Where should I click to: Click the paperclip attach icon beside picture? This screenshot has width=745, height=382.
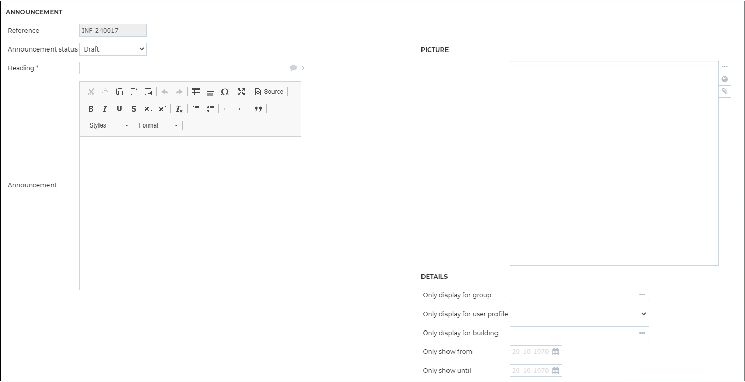coord(725,91)
